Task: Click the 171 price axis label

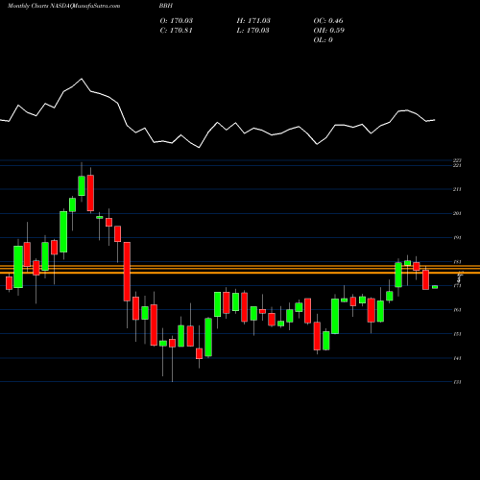Action: click(x=457, y=285)
